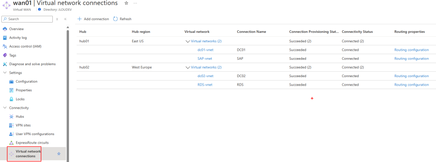Click the Overview cloud icon
Image resolution: width=436 pixels, height=162 pixels.
[x=5, y=29]
